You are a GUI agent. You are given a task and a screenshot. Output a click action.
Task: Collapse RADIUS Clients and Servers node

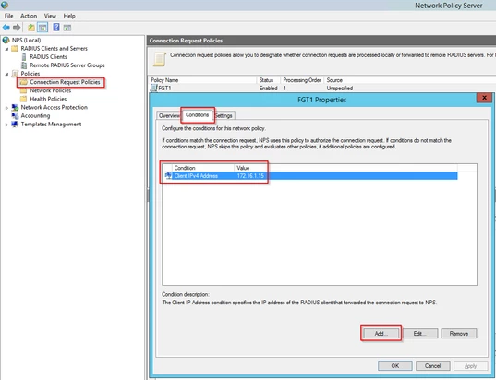(6, 49)
